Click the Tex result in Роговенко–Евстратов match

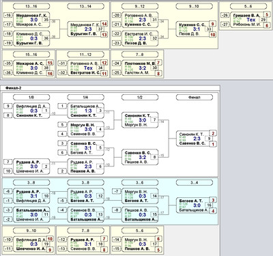pos(88,68)
